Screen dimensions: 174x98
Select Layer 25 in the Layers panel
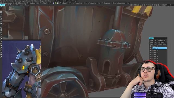(x=160, y=46)
